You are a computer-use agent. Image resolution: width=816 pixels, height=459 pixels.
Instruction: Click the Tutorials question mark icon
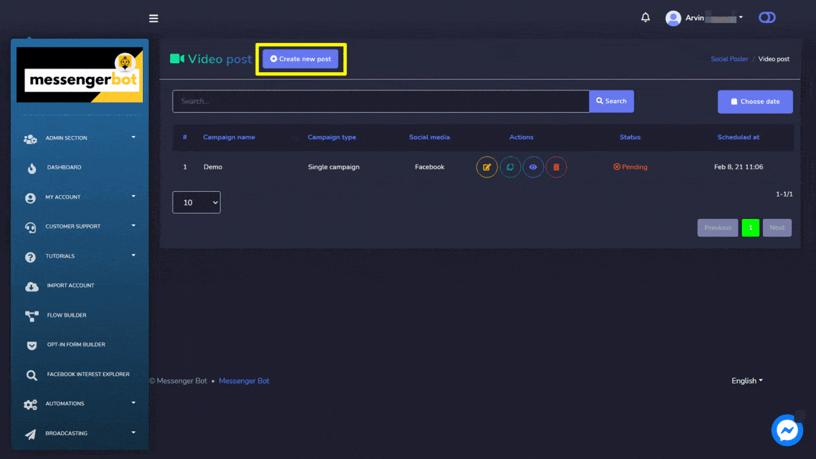pyautogui.click(x=30, y=257)
